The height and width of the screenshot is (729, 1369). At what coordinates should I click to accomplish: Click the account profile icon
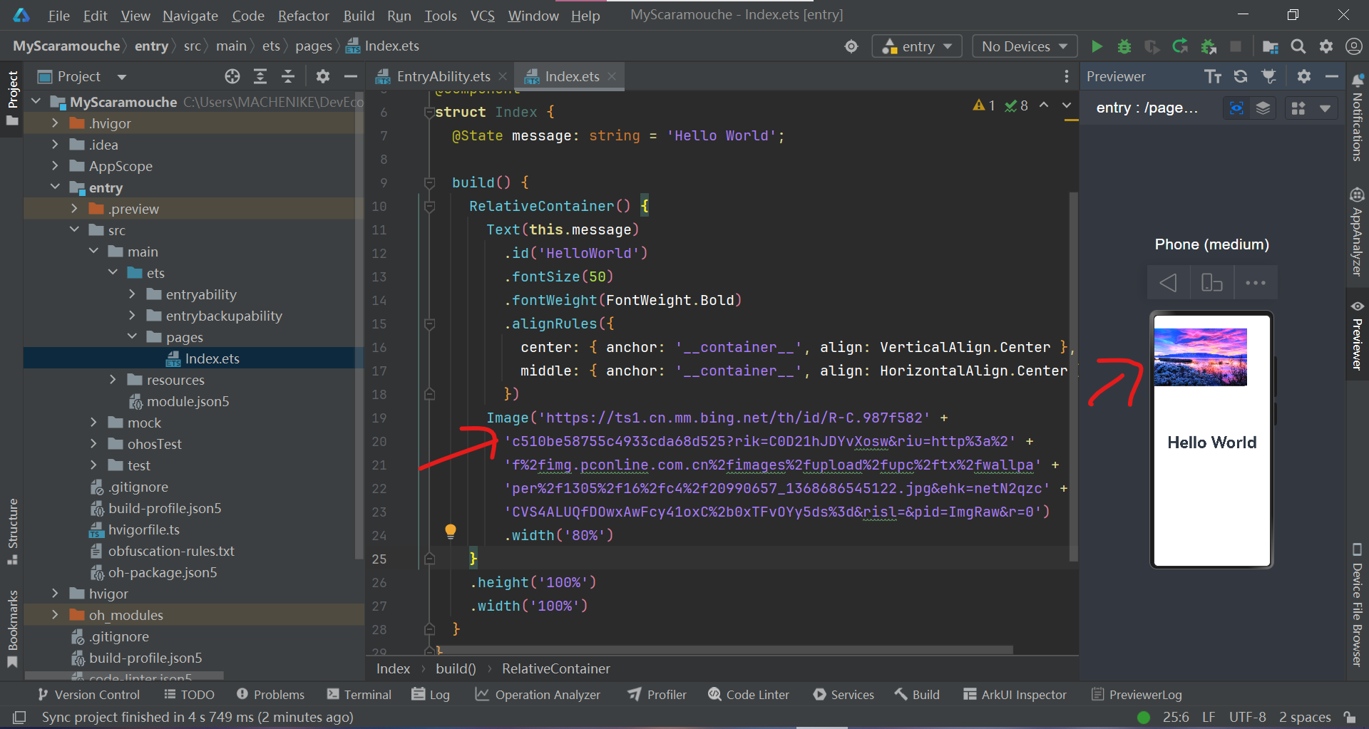(x=1353, y=46)
